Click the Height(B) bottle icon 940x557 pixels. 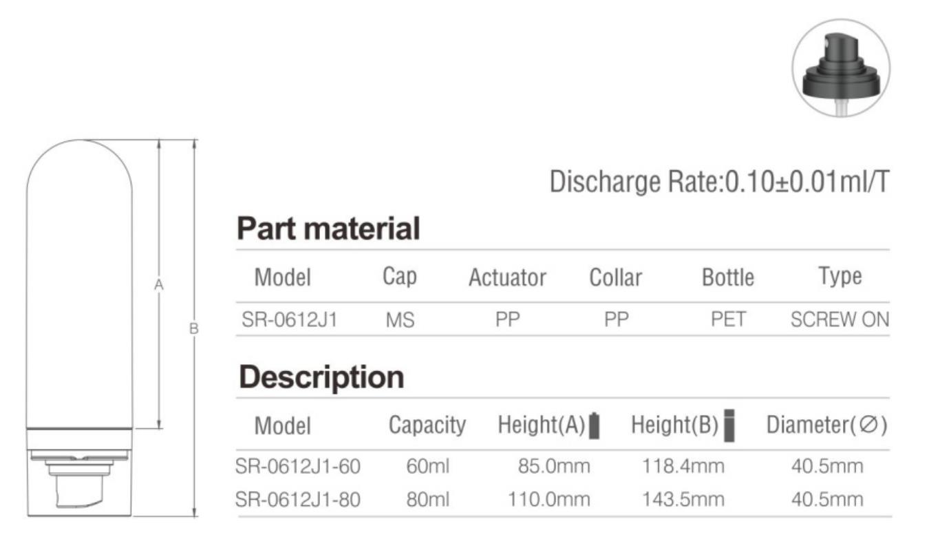[729, 425]
